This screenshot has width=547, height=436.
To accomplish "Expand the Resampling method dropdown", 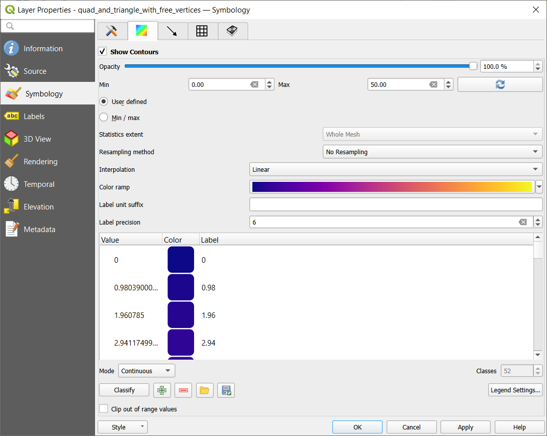I will (432, 152).
